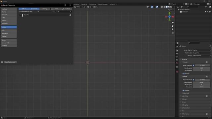Toggle Simplify panel checkbox
The height and width of the screenshot is (119, 212).
click(182, 105)
